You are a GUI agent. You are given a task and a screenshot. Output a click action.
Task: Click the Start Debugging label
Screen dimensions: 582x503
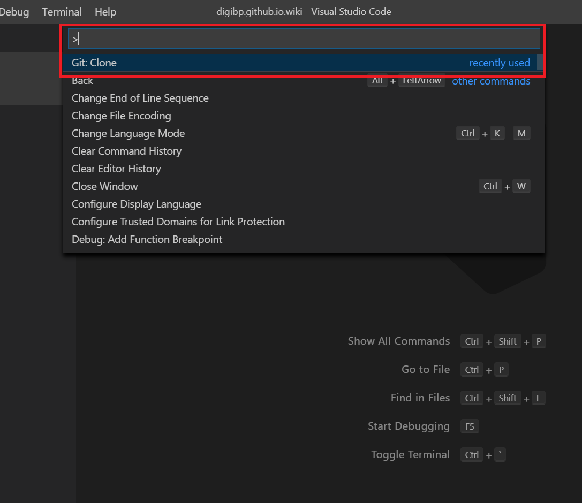point(409,426)
